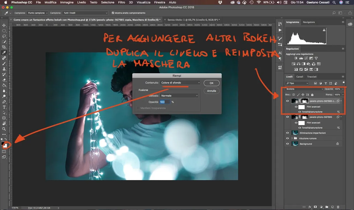Uncheck Mostra anello campionamento checkbox

point(113,13)
